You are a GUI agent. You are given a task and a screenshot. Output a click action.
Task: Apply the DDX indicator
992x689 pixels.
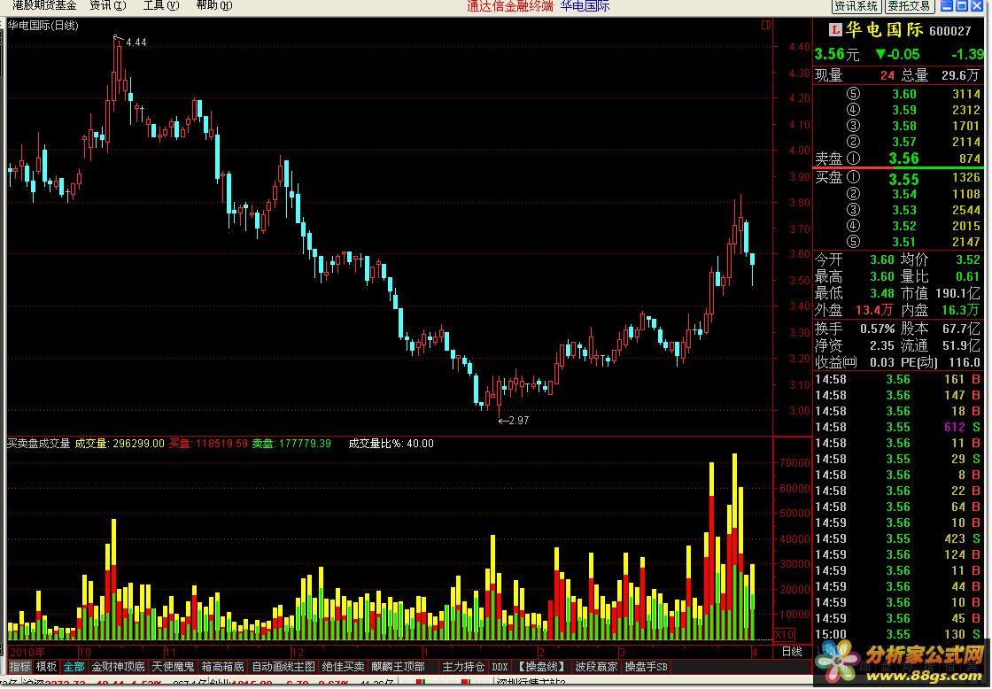point(500,667)
